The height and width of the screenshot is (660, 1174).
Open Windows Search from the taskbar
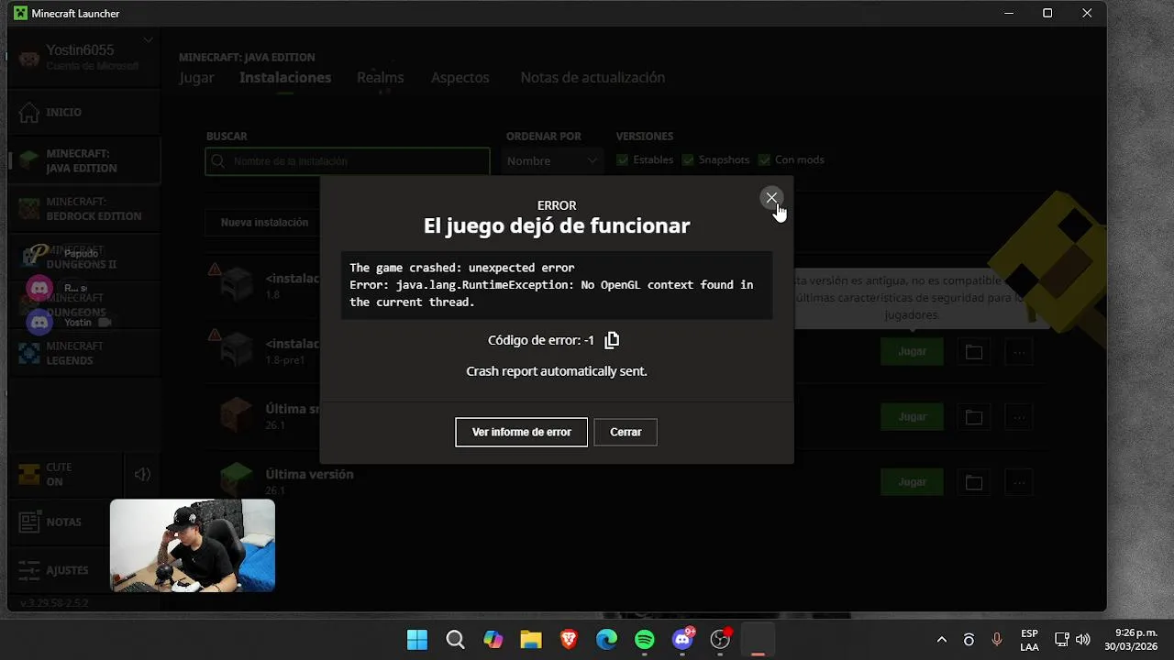click(455, 639)
